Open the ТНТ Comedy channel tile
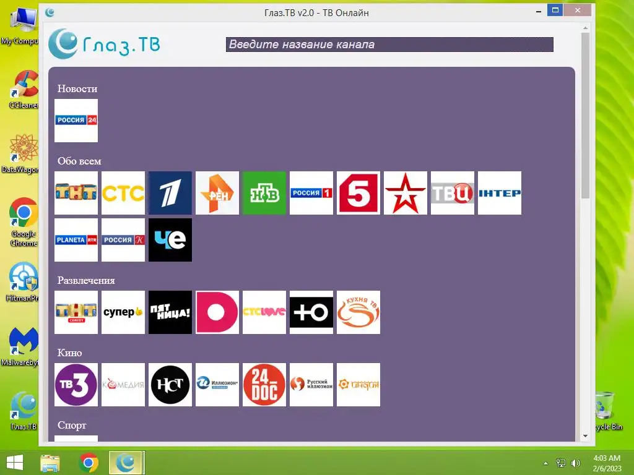Screen dimensions: 634x475 point(76,312)
